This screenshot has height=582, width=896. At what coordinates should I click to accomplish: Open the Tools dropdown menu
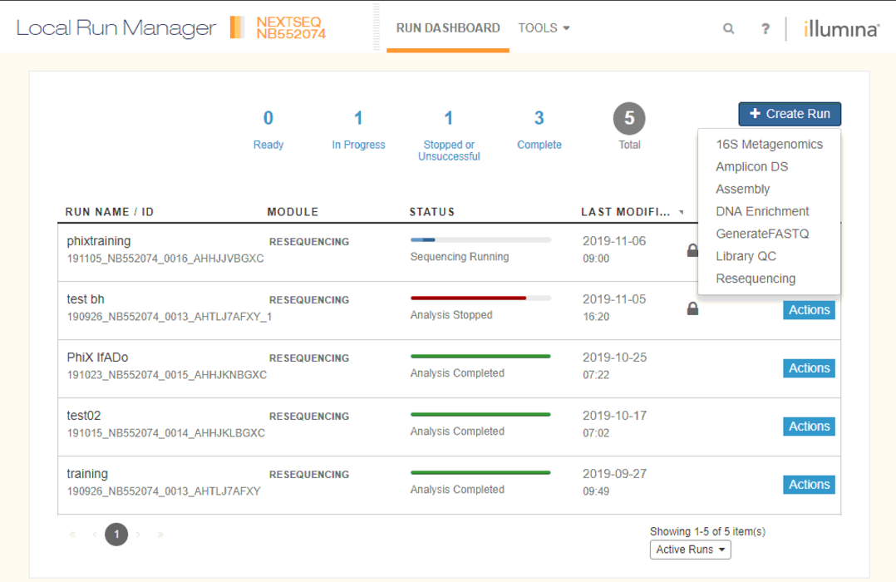pyautogui.click(x=544, y=27)
